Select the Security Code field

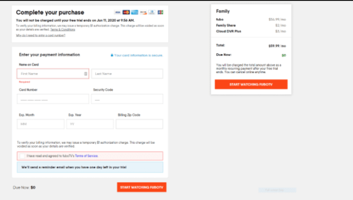[127, 99]
